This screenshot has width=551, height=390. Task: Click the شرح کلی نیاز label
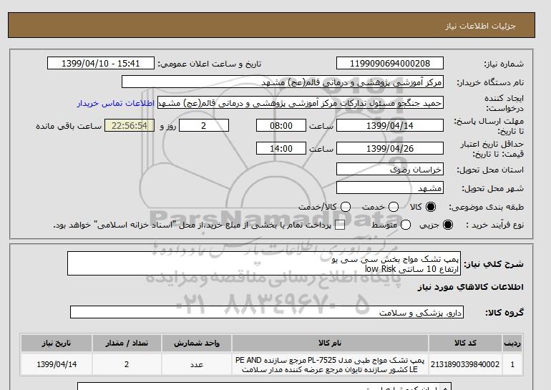(494, 264)
